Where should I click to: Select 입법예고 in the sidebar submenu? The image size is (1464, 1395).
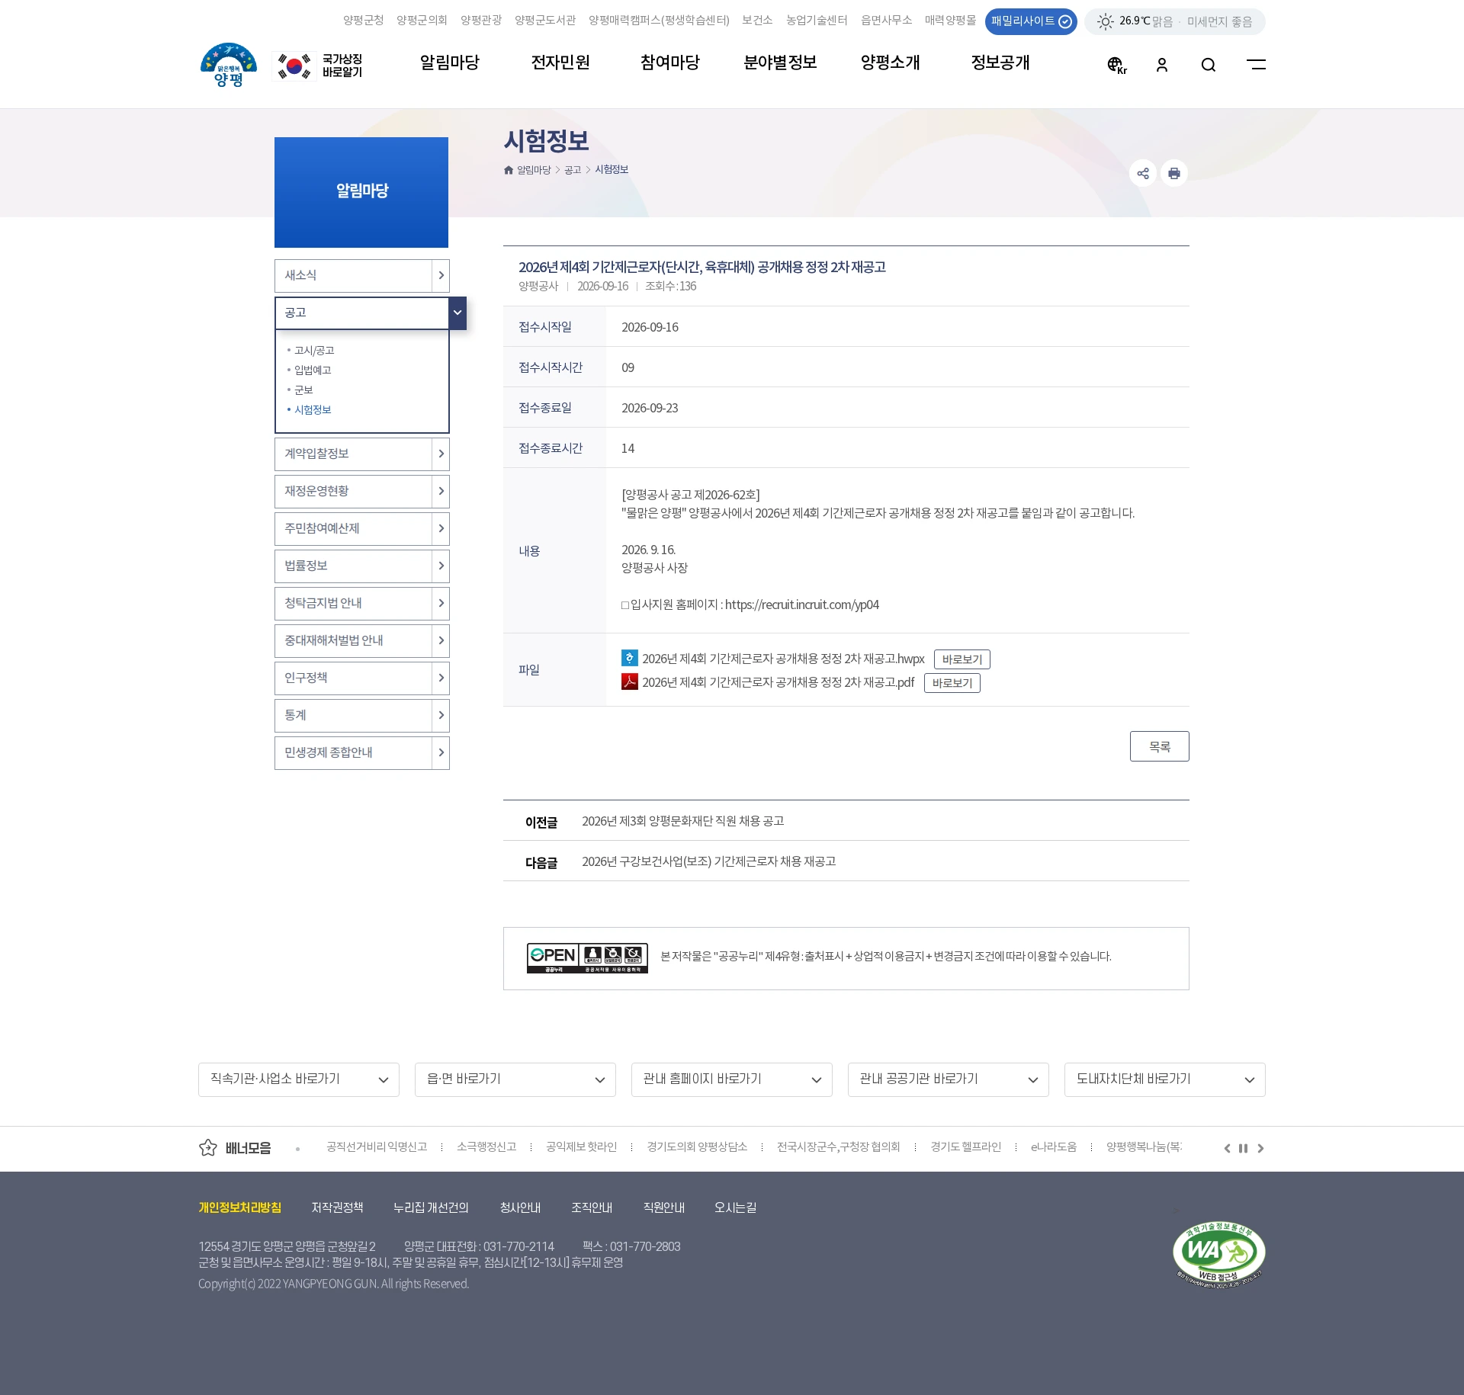(x=313, y=370)
